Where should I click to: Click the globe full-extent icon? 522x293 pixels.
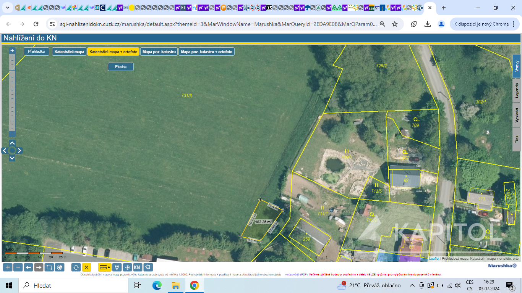tap(60, 267)
